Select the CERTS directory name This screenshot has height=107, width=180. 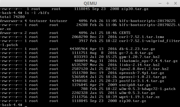125,33
